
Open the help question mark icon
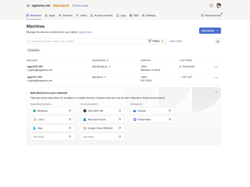[211, 6]
